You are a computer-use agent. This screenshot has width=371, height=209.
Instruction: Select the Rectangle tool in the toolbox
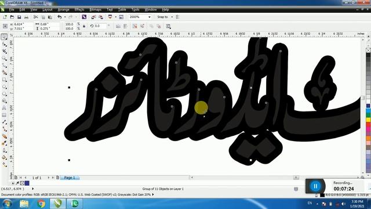click(4, 80)
